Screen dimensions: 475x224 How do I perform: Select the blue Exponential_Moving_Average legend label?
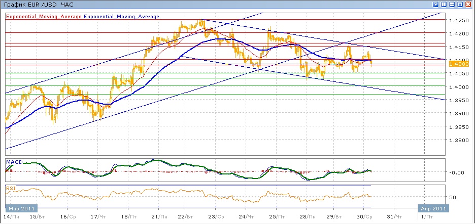121,16
